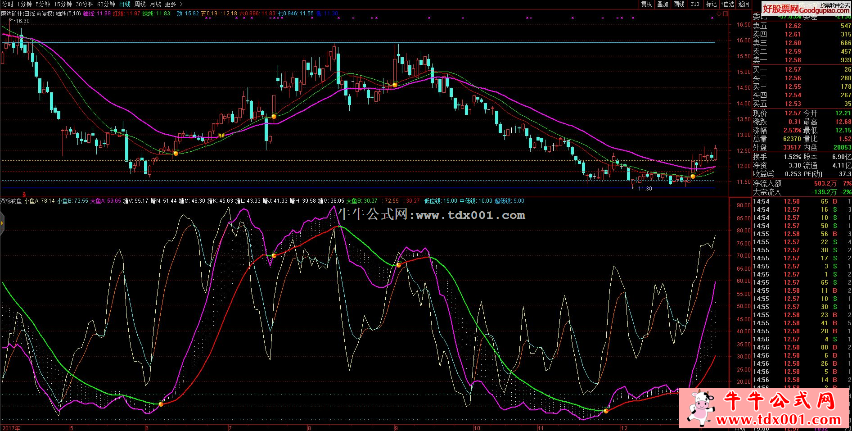This screenshot has height=431, width=852.
Task: Click the orange signal dot in late July on the price chart
Action: point(274,117)
